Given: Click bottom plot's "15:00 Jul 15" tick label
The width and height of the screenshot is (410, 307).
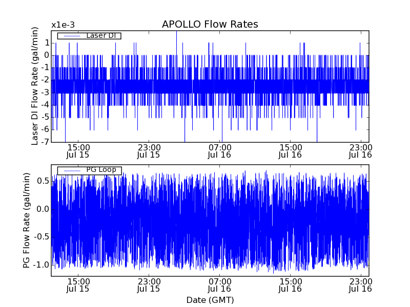Looking at the screenshot, I should click(x=78, y=285).
